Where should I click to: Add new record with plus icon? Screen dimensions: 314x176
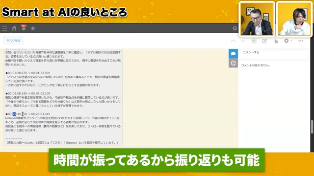click(254, 41)
